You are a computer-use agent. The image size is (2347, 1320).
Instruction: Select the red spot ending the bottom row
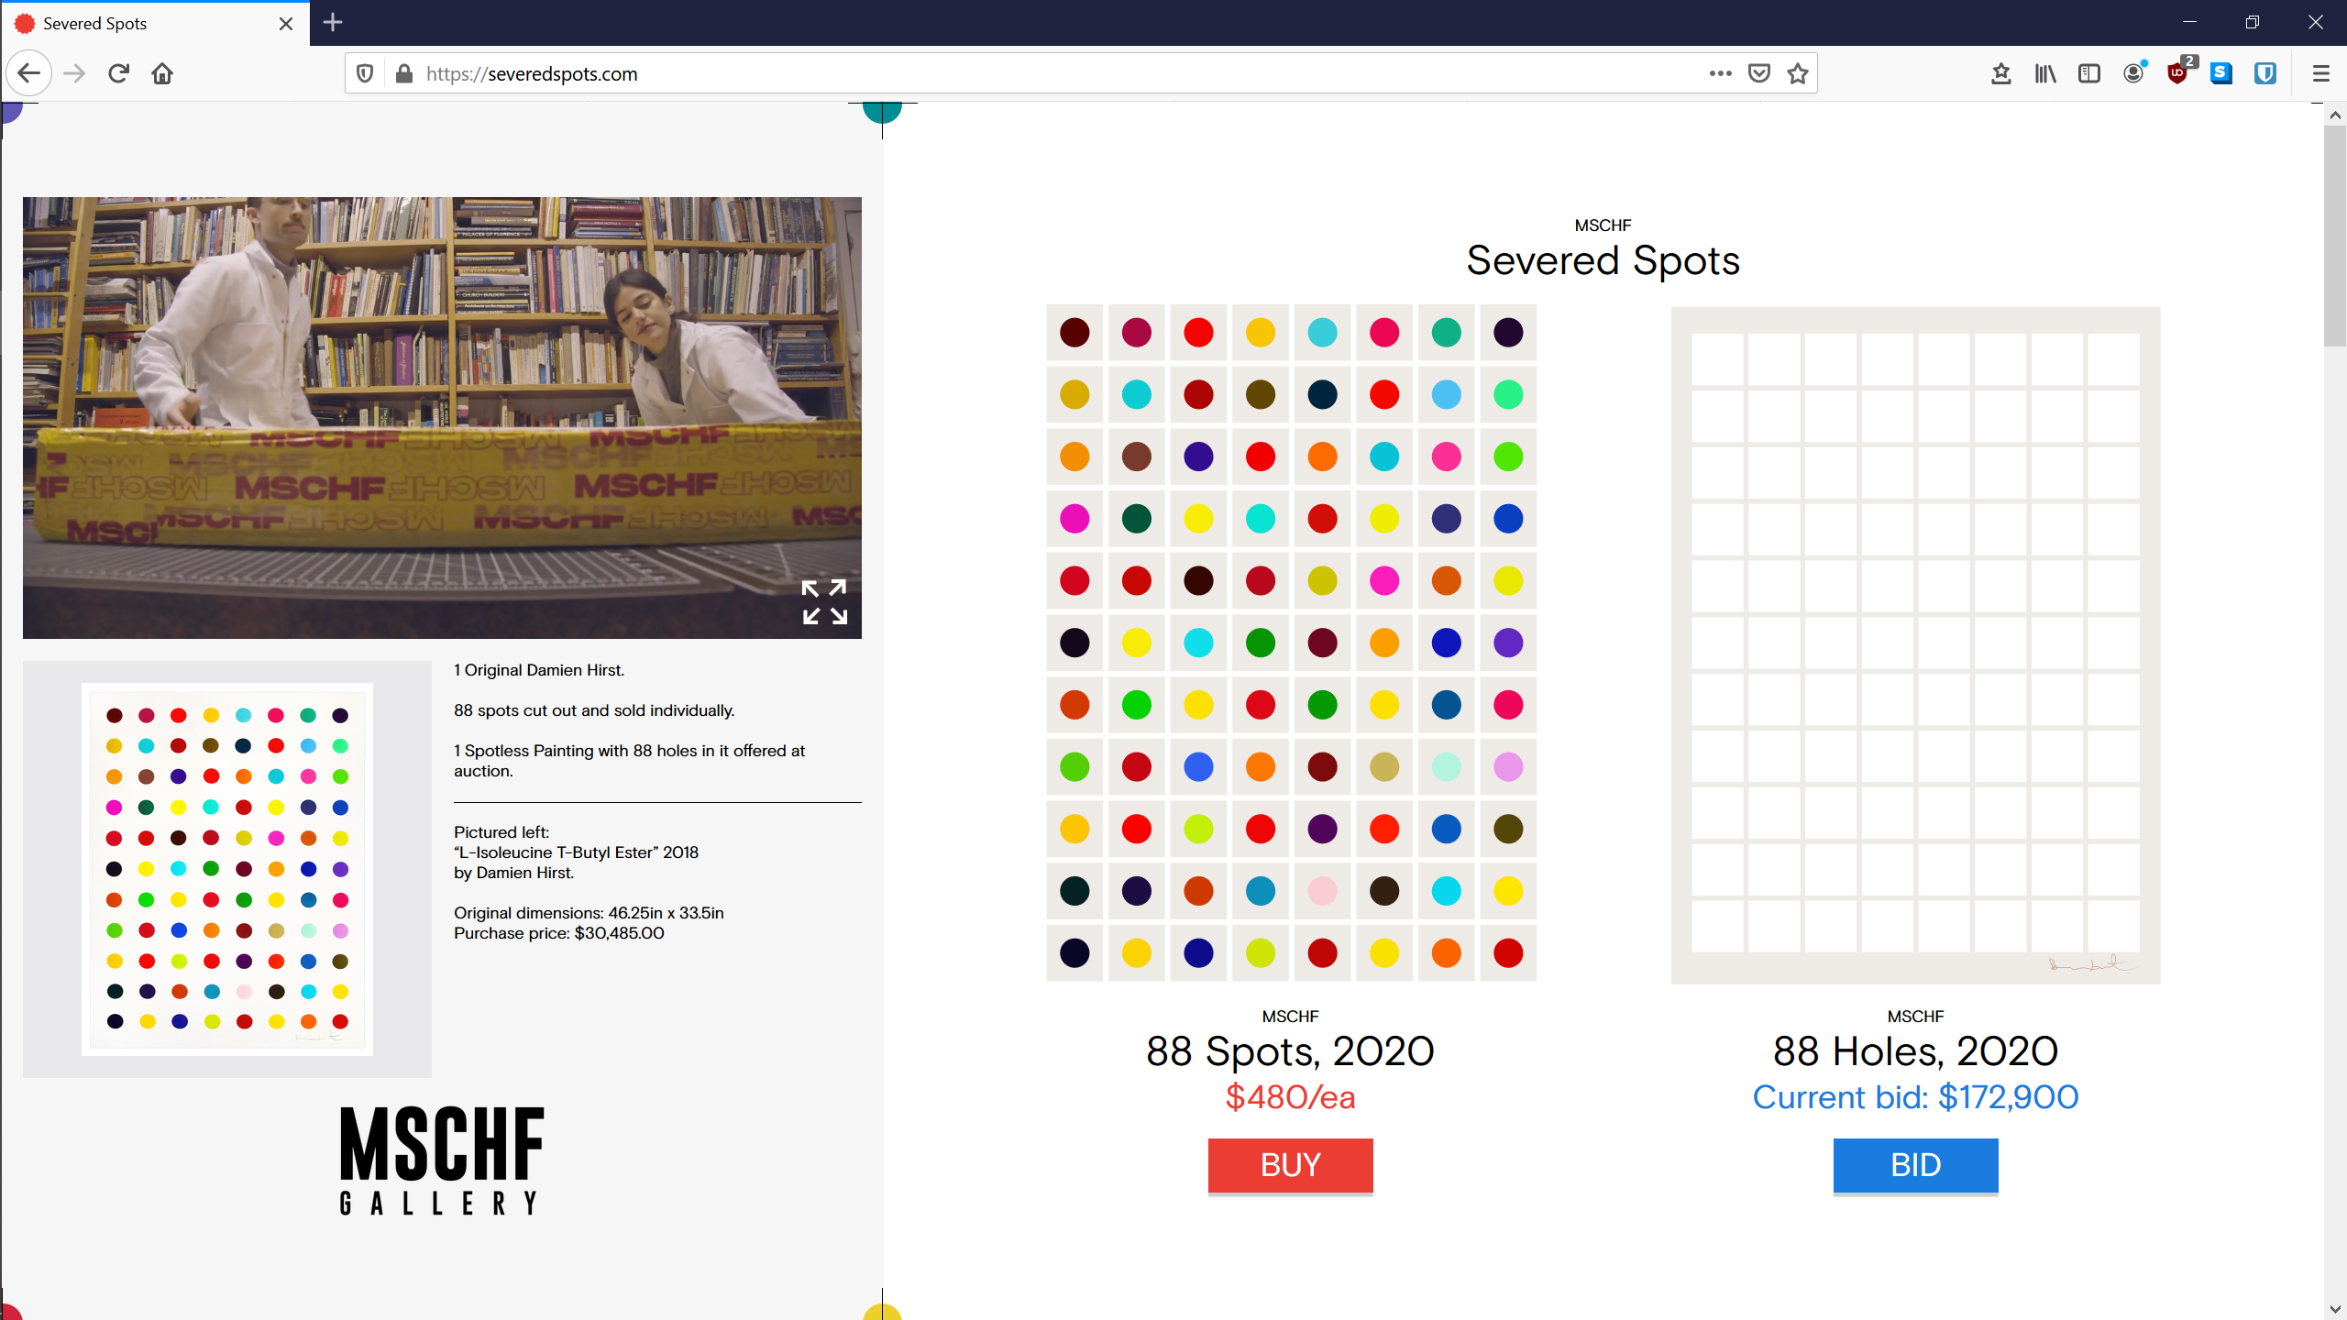[1508, 953]
